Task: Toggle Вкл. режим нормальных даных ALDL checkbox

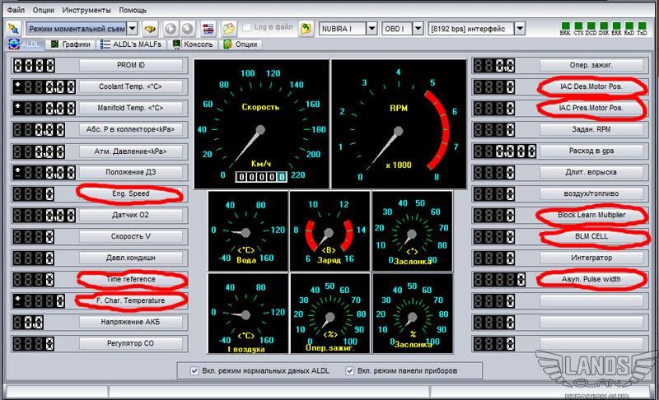Action: point(195,370)
